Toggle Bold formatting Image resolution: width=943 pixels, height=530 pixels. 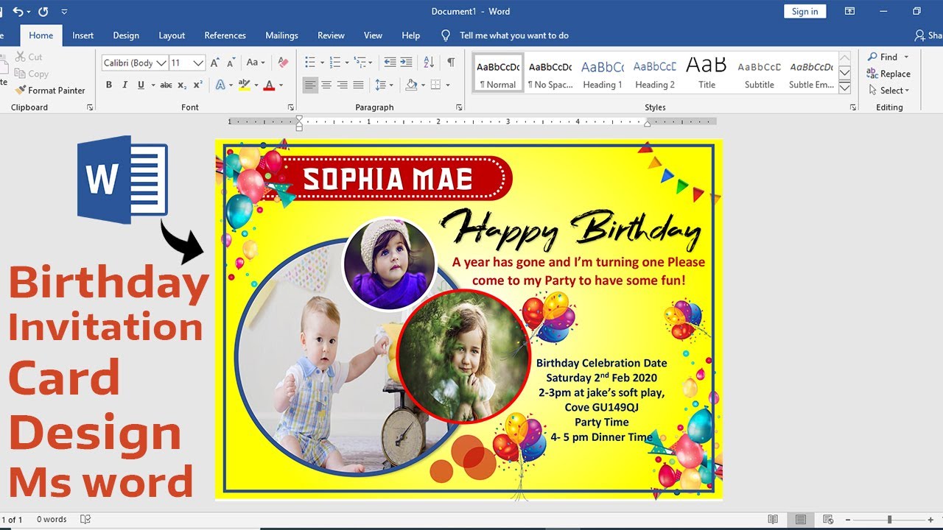click(x=109, y=85)
